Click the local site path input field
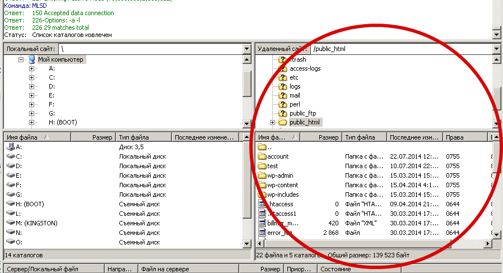 151,49
